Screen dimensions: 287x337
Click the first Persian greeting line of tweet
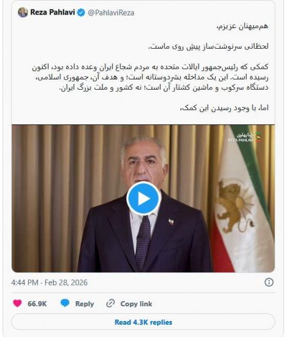243,26
